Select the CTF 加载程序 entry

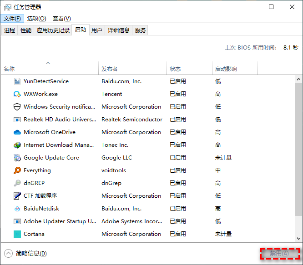tap(40, 196)
